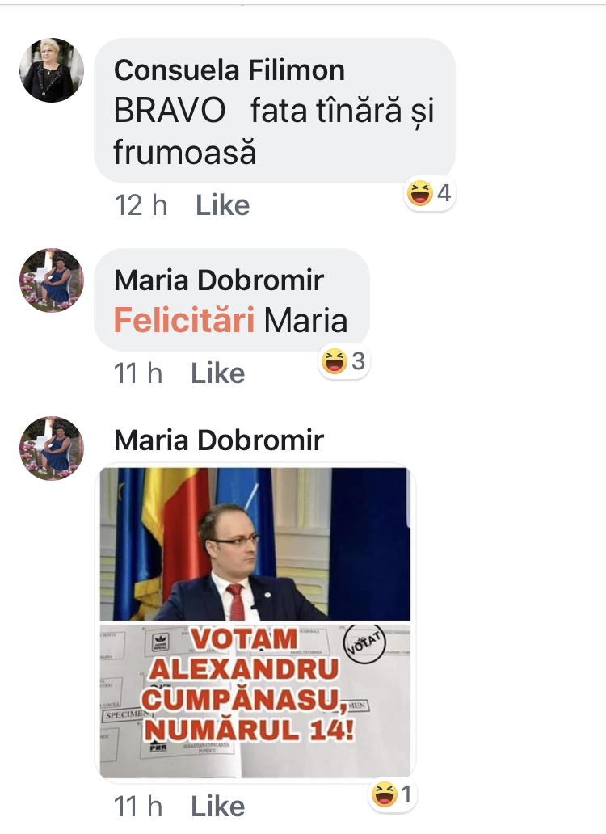The height and width of the screenshot is (834, 606).
Task: Select the 'BRAVO fata tînără și frumoasă' comment bubble
Action: pos(274,111)
